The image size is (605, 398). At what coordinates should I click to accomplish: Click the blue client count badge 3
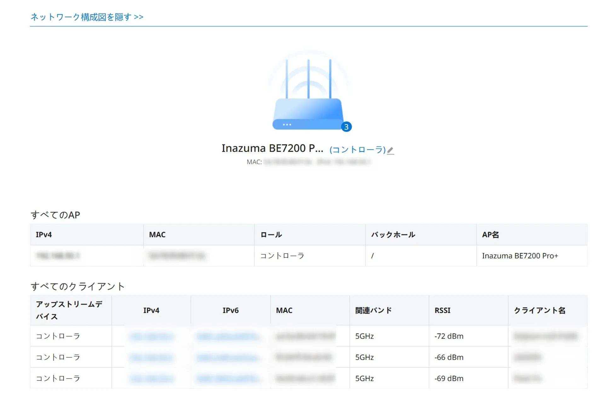[x=346, y=127]
